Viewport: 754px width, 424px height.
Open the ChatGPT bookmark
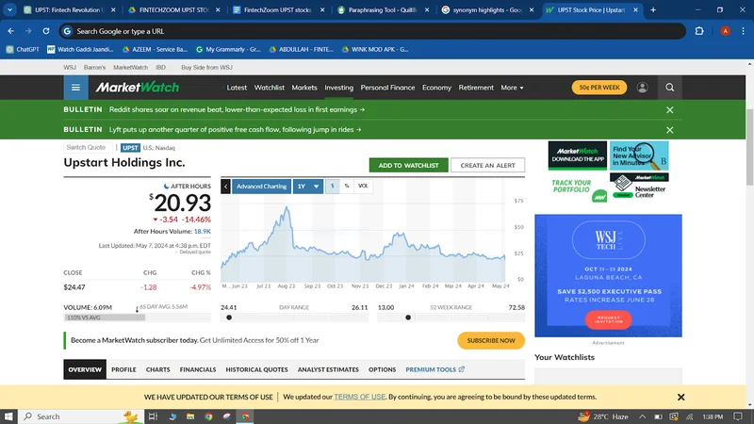click(x=23, y=49)
